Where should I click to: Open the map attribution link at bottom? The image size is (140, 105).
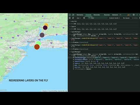point(55,91)
